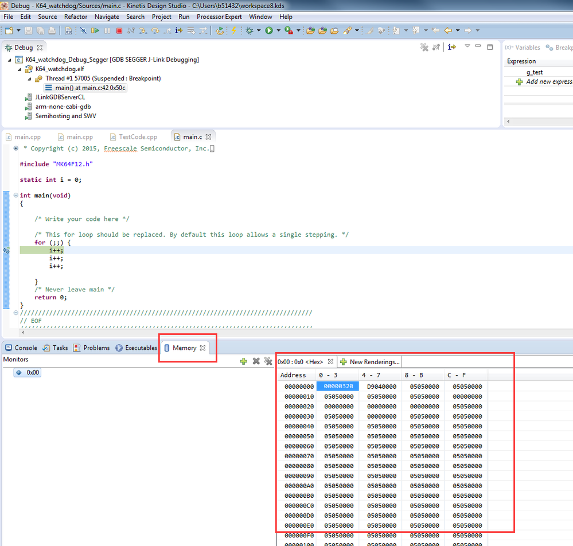Click the Save All icon
This screenshot has width=573, height=546.
tap(40, 31)
